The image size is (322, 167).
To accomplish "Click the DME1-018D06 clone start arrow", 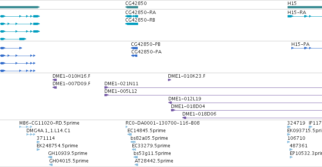I will (x=184, y=118).
